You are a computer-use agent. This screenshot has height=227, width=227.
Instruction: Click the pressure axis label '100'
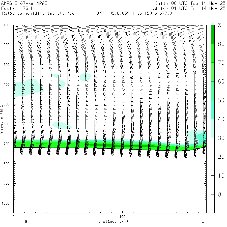pyautogui.click(x=7, y=25)
